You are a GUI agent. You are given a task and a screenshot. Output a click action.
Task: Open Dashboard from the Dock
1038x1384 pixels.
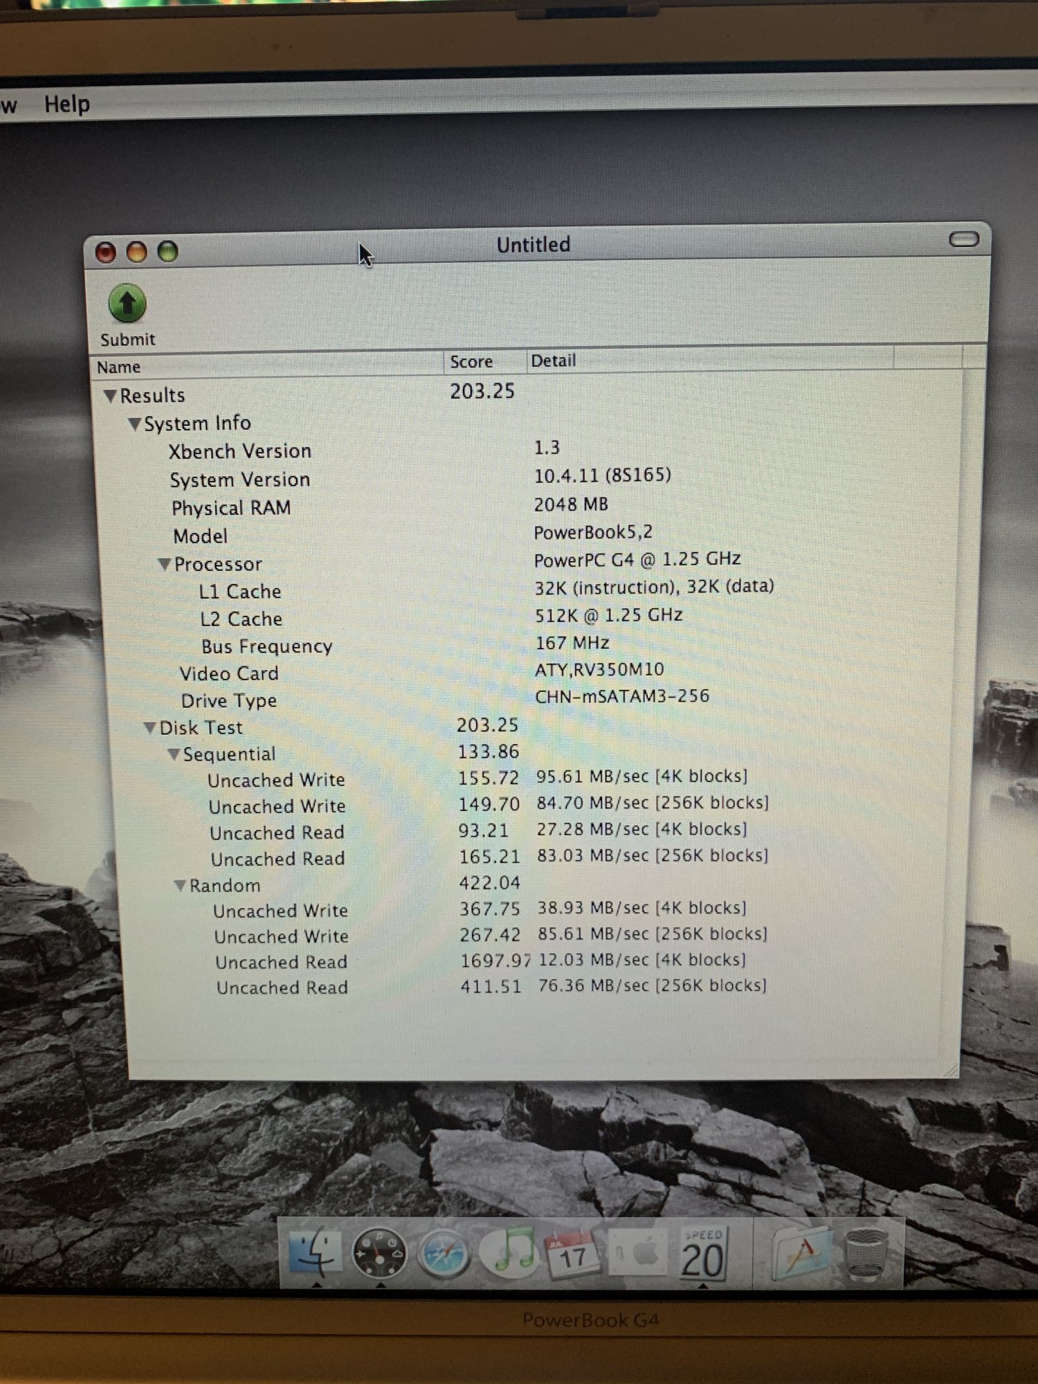379,1253
